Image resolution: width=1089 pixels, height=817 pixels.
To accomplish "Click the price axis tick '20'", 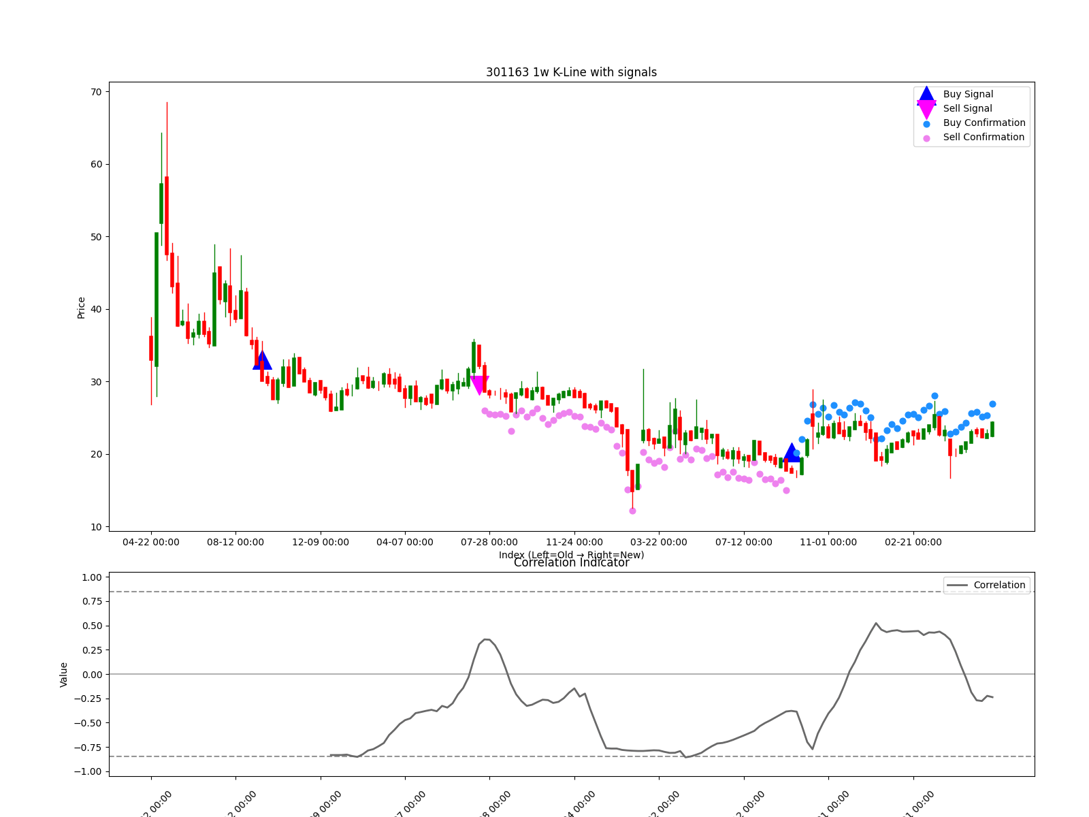I will [96, 454].
